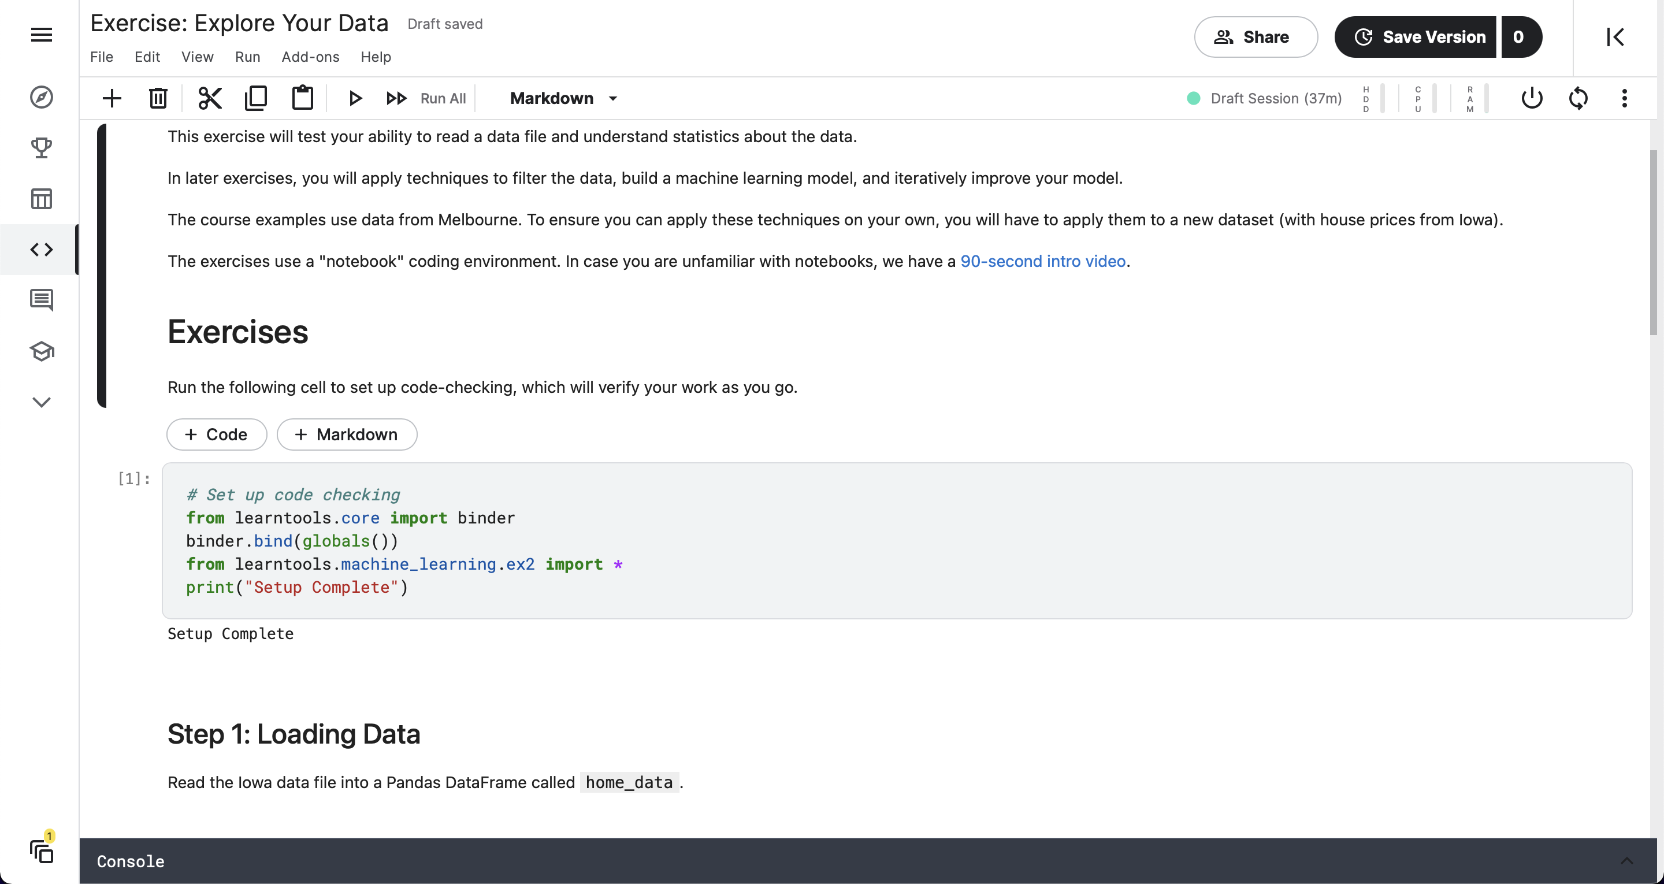Click the vertical notebook scrollbar

[x=1653, y=242]
